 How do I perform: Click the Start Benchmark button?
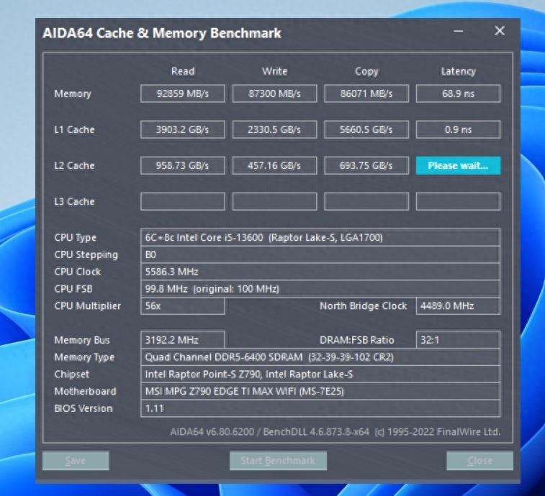point(278,461)
